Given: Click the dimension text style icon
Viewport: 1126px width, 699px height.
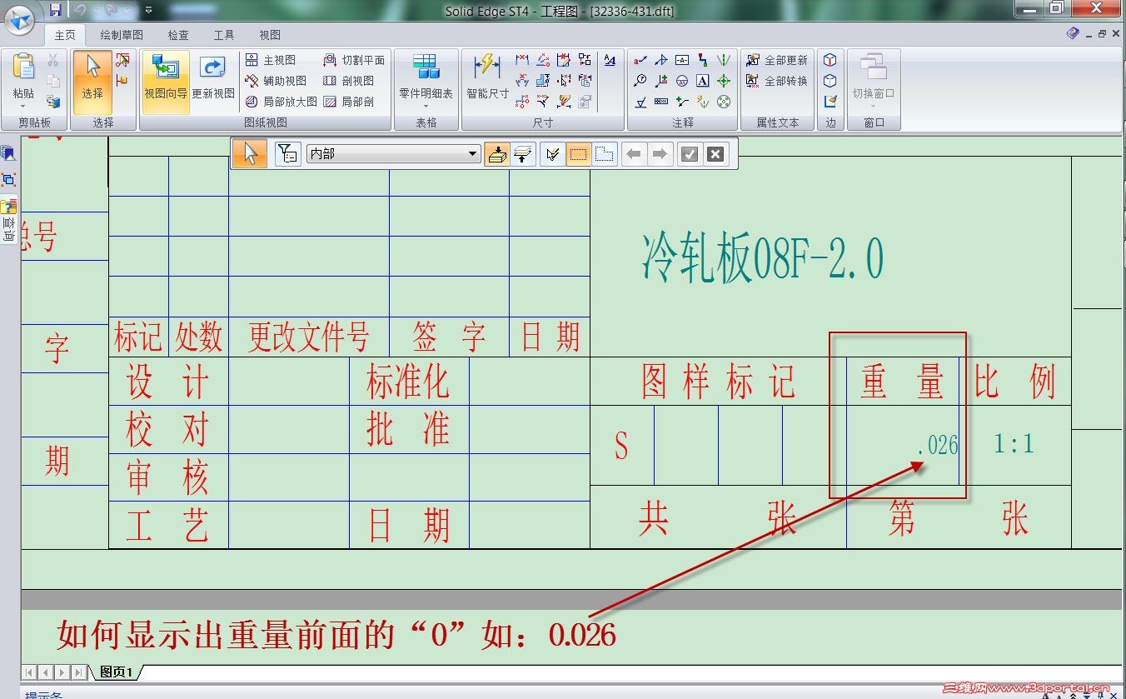Looking at the screenshot, I should 610,60.
